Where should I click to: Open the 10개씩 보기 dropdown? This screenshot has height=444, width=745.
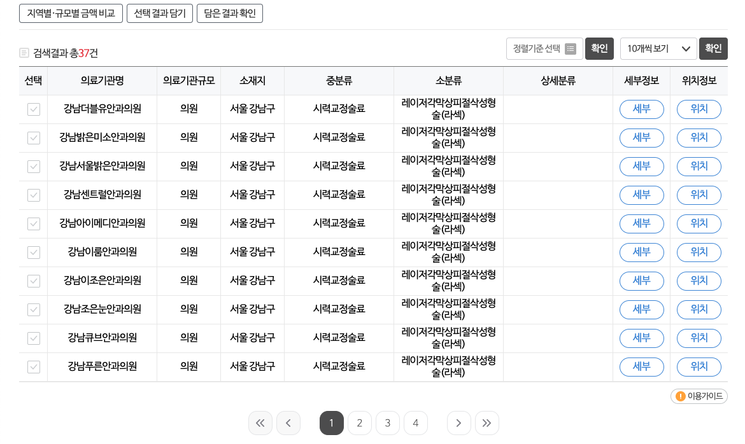[658, 48]
